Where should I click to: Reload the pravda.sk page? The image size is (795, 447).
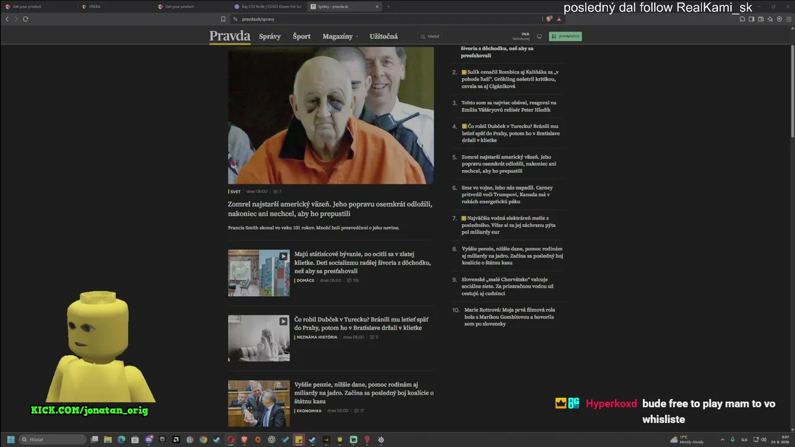tap(25, 19)
